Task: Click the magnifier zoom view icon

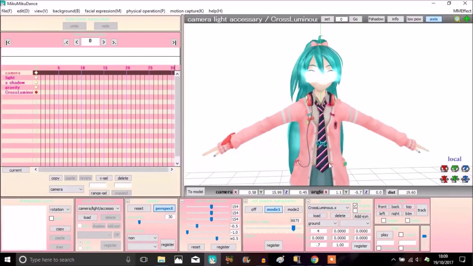Action: pos(457,19)
